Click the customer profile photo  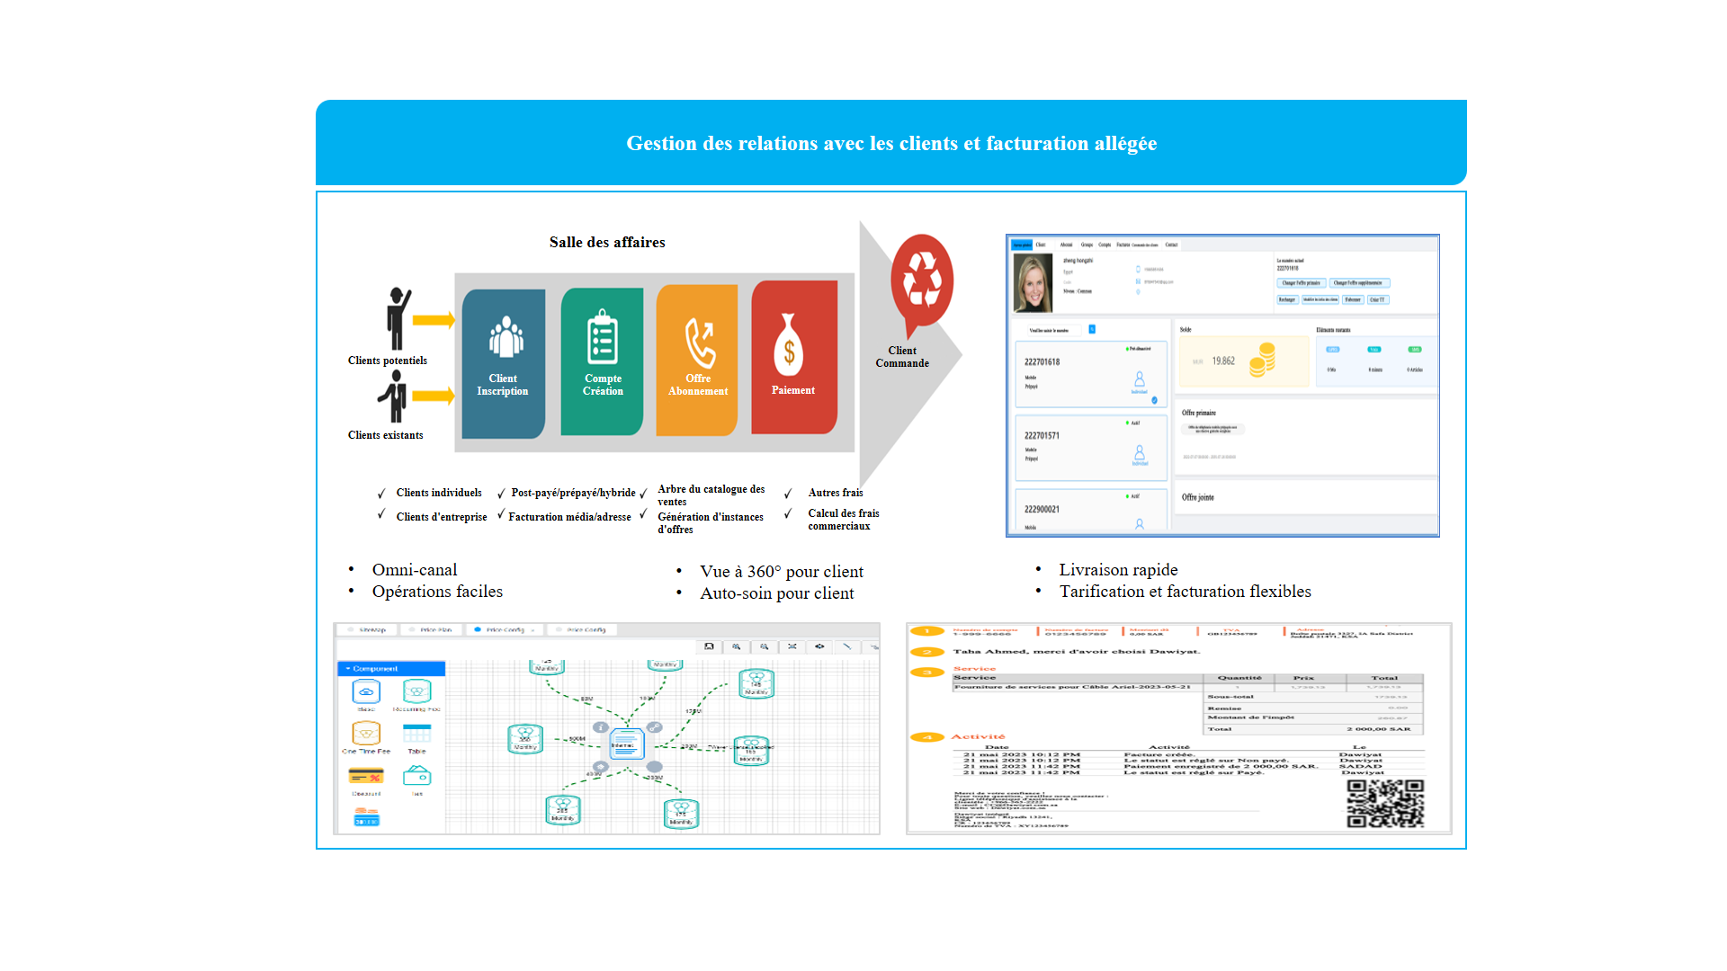[1033, 282]
